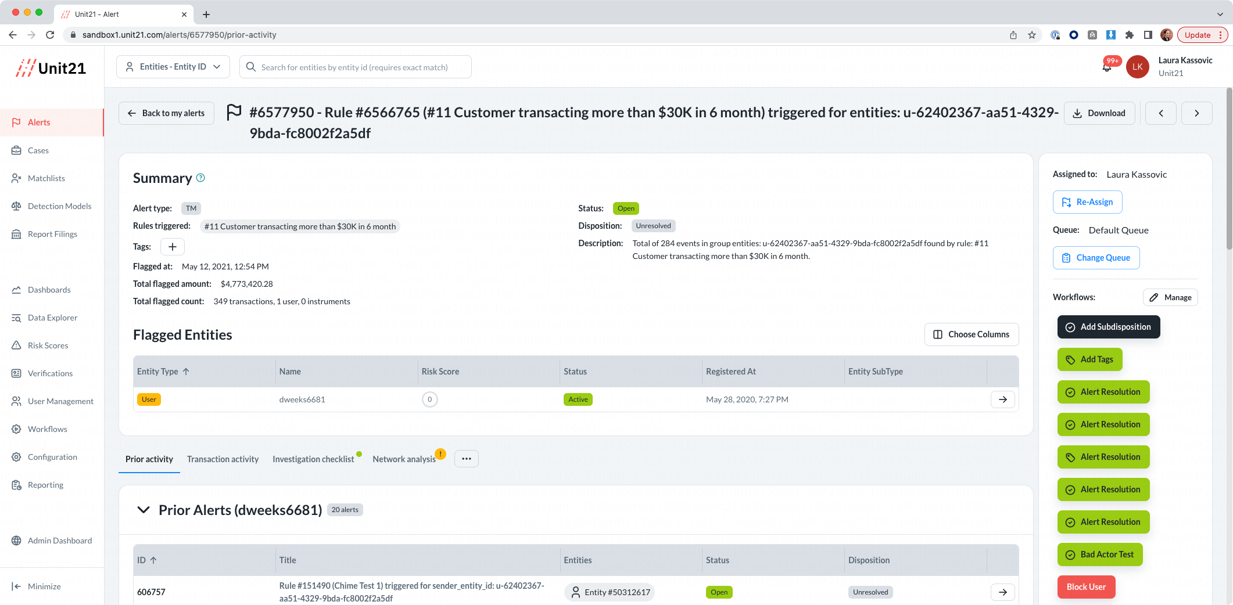
Task: Click Block User button
Action: 1087,587
